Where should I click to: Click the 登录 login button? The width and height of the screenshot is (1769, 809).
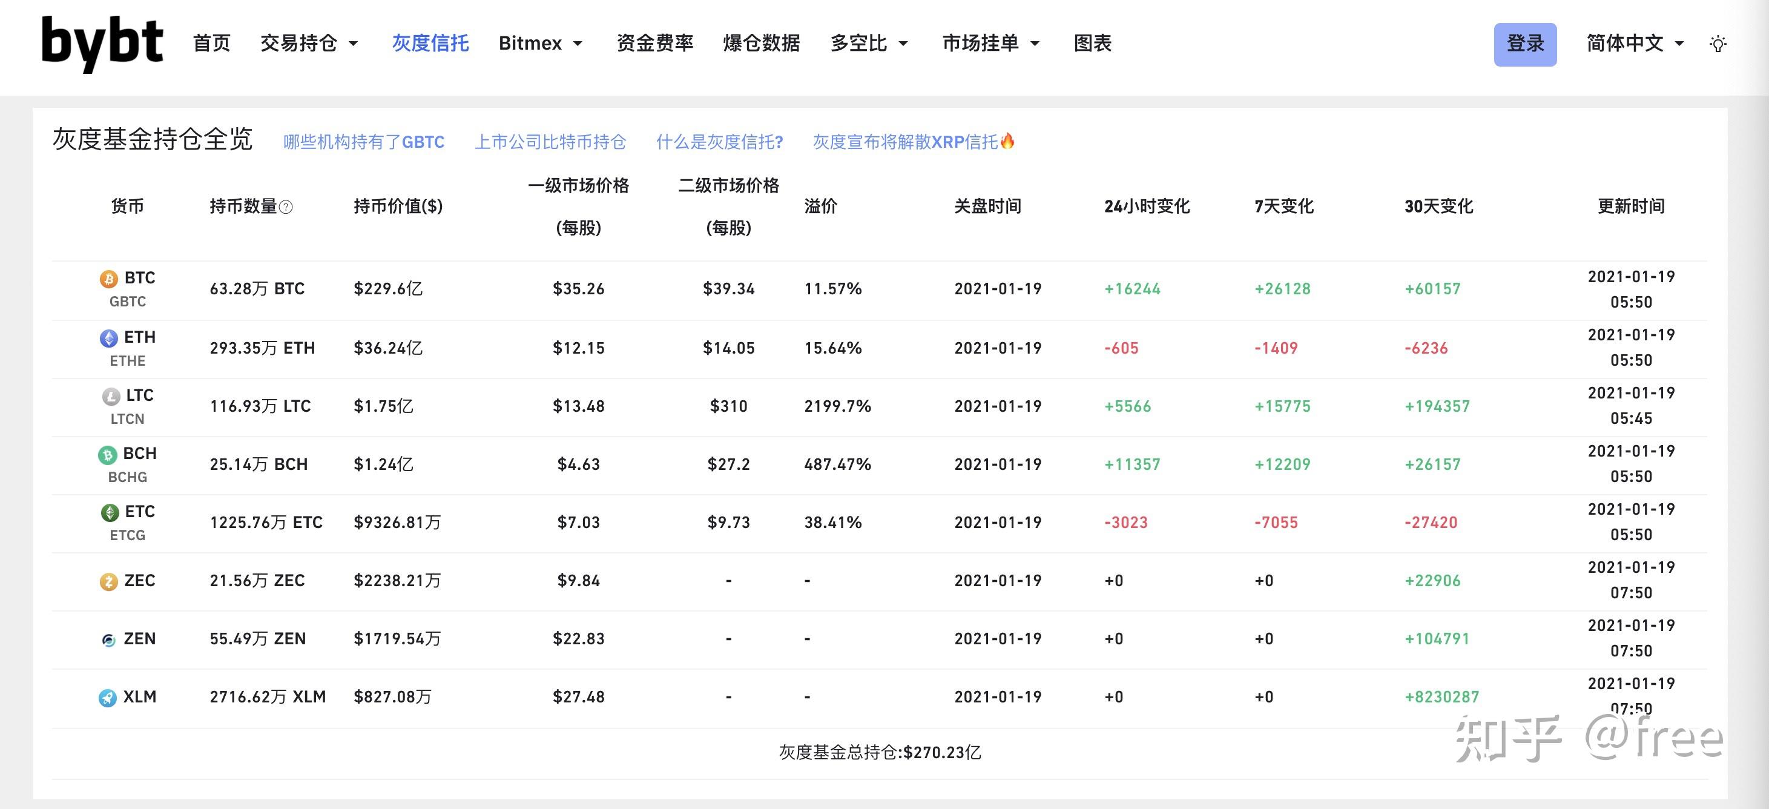pos(1525,45)
